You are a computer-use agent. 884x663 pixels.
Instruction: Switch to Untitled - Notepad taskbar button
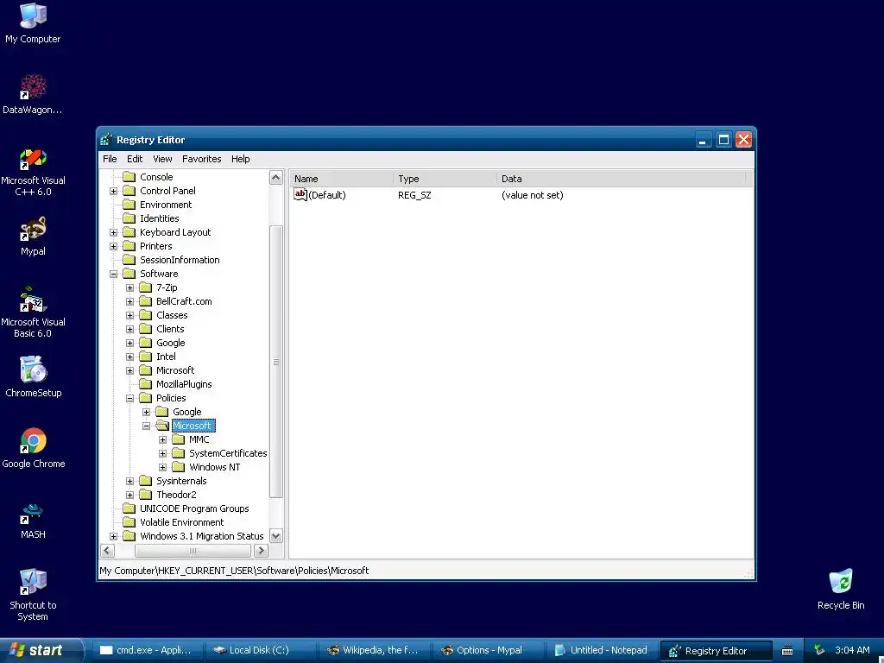pyautogui.click(x=601, y=651)
